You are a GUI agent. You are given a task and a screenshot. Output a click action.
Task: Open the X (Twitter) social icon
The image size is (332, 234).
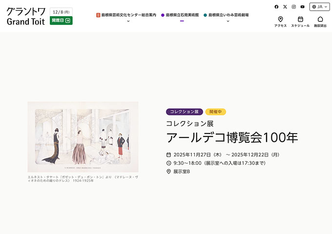285,7
